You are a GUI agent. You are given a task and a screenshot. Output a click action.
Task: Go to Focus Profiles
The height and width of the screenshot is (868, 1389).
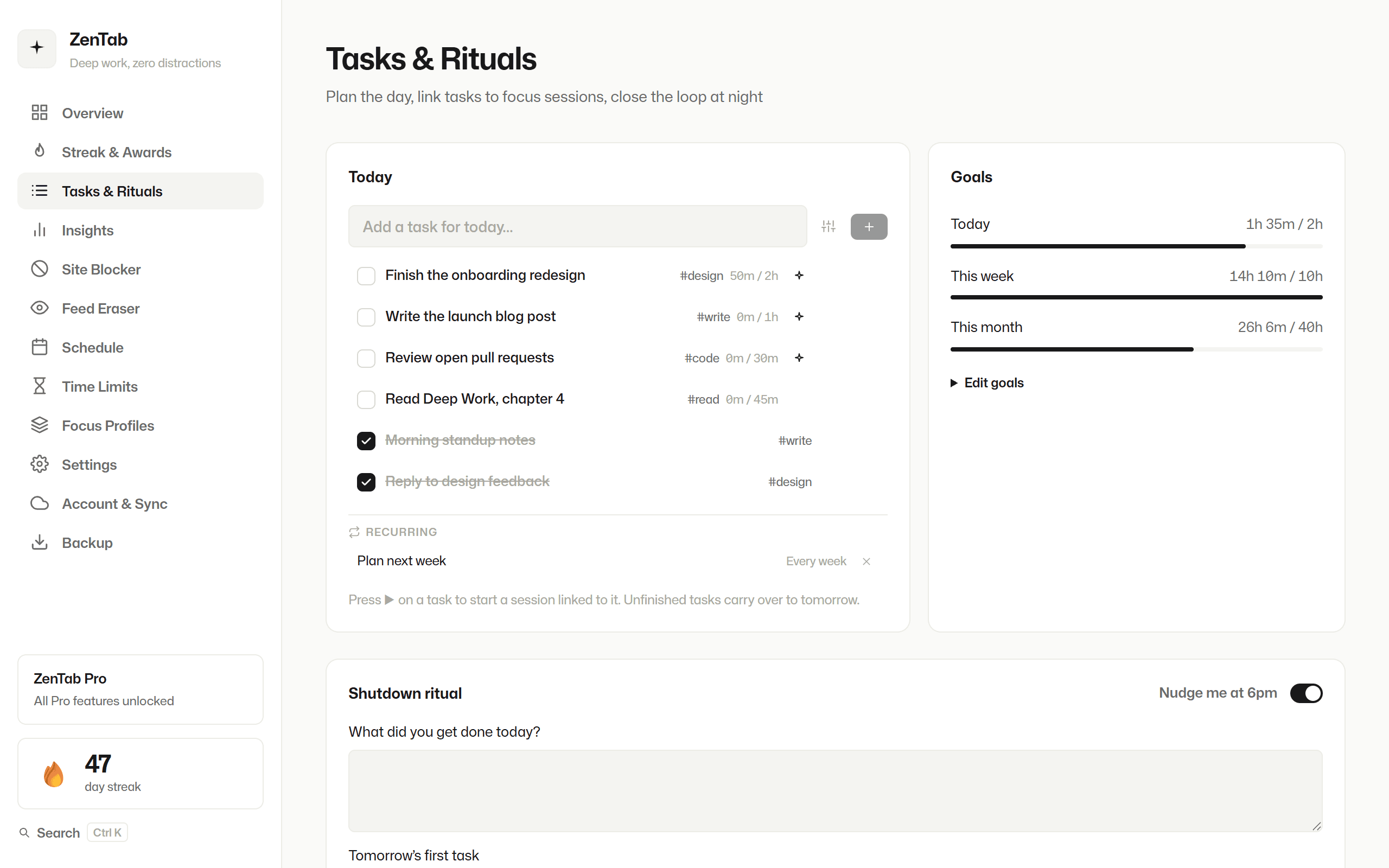[x=140, y=425]
